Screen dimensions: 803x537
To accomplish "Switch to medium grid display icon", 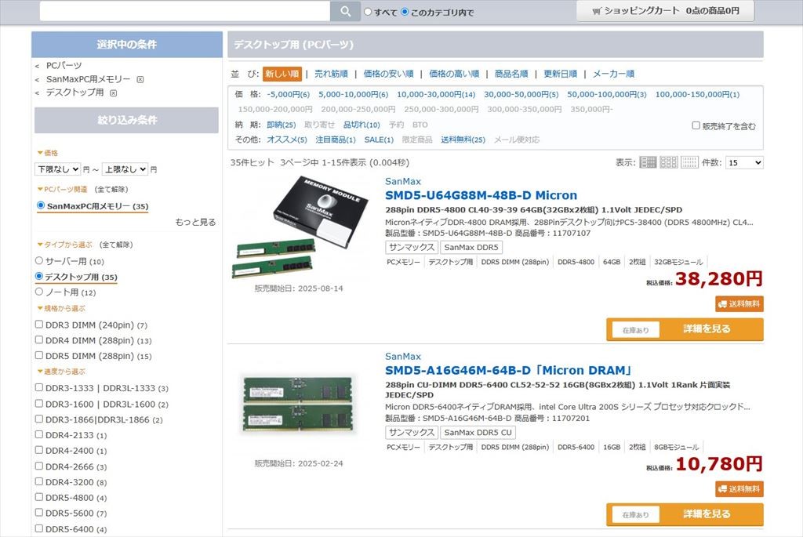I will tap(669, 162).
